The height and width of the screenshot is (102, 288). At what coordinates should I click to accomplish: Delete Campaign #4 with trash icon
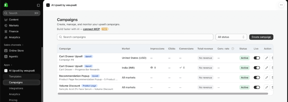[272, 58]
